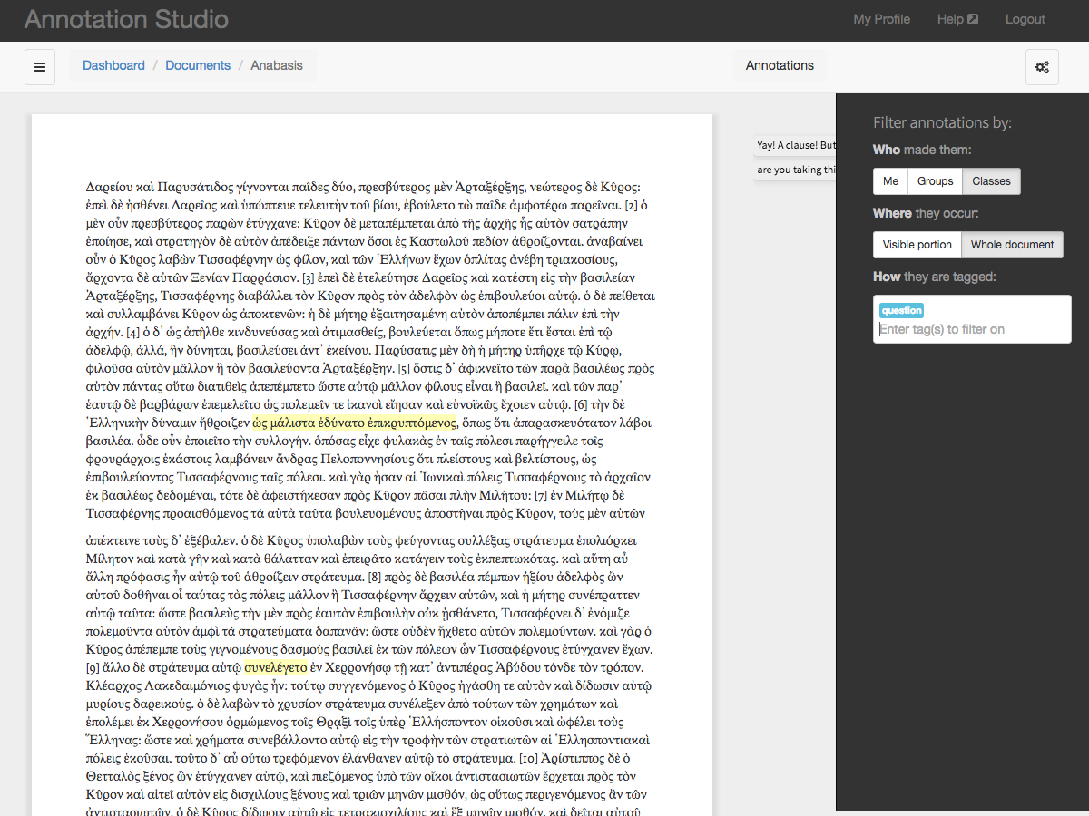Open the Help menu item

[x=950, y=19]
